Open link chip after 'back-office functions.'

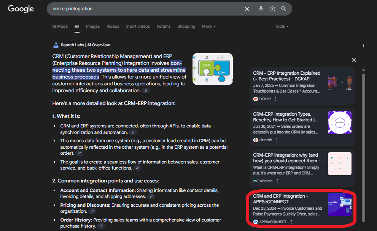coord(138,168)
